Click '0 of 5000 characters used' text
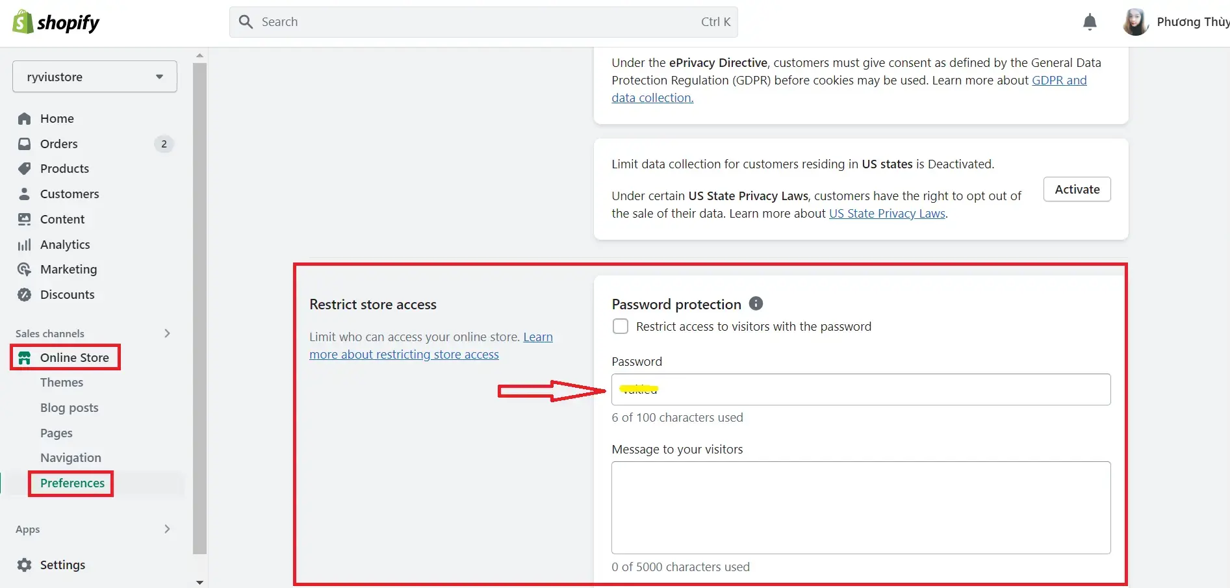This screenshot has height=588, width=1230. [x=680, y=567]
